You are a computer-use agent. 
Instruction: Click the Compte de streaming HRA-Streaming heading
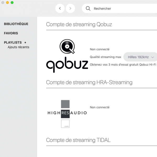tap(89, 82)
